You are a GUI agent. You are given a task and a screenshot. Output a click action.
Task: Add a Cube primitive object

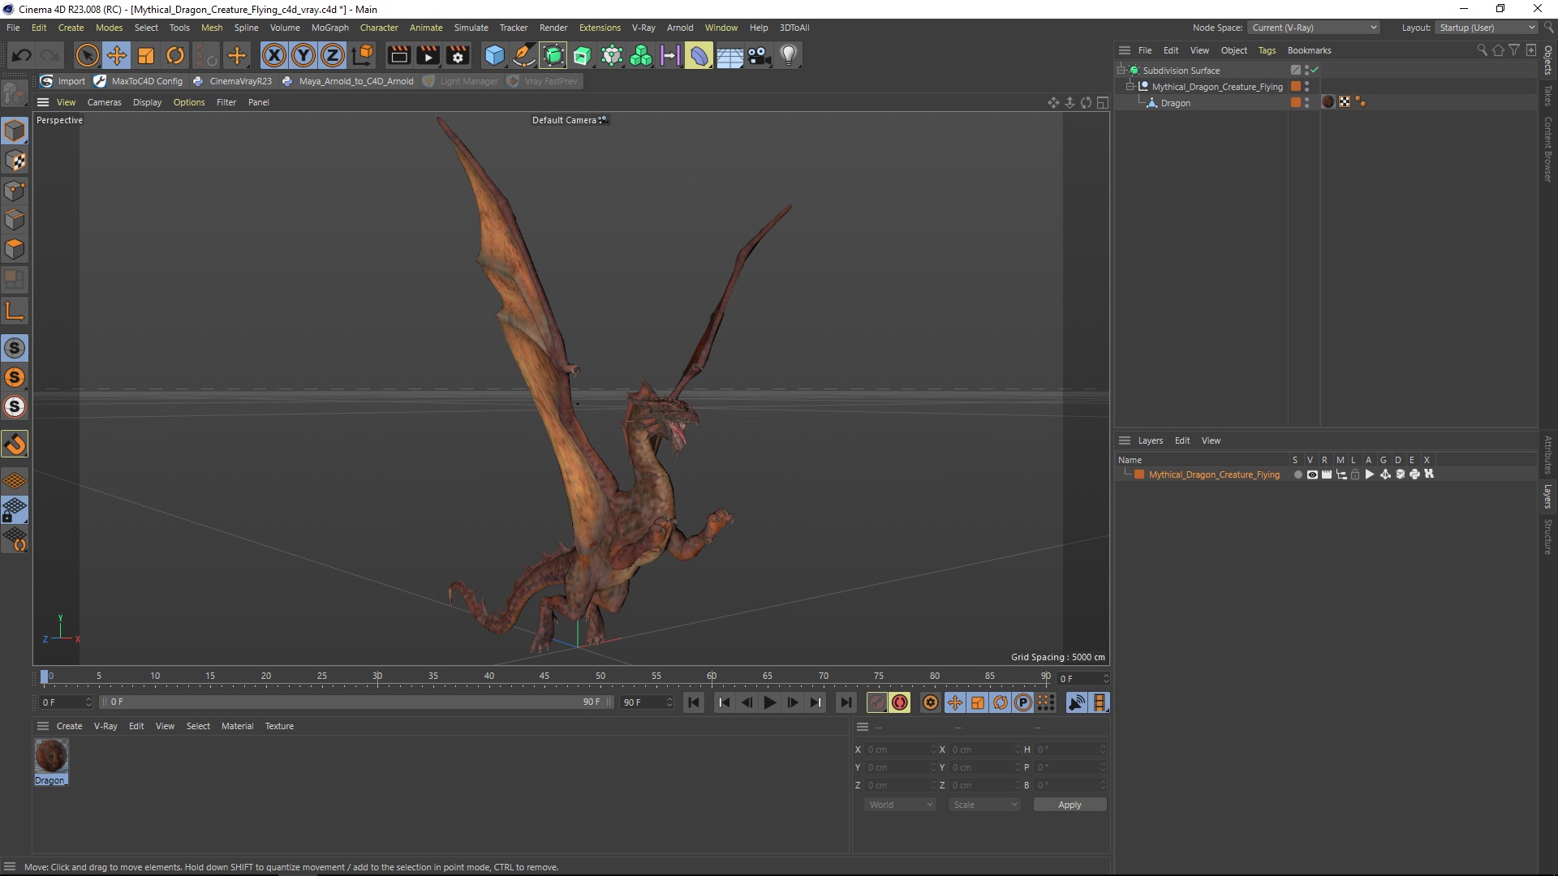pyautogui.click(x=494, y=55)
